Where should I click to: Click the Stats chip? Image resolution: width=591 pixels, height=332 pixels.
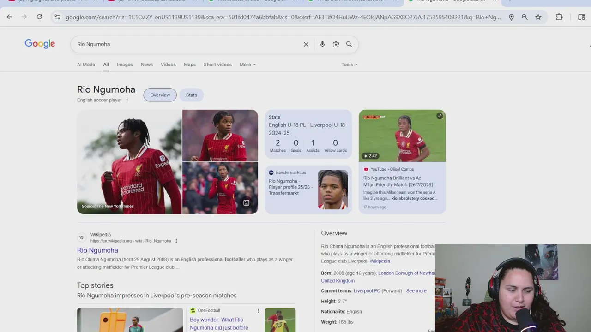pyautogui.click(x=192, y=95)
